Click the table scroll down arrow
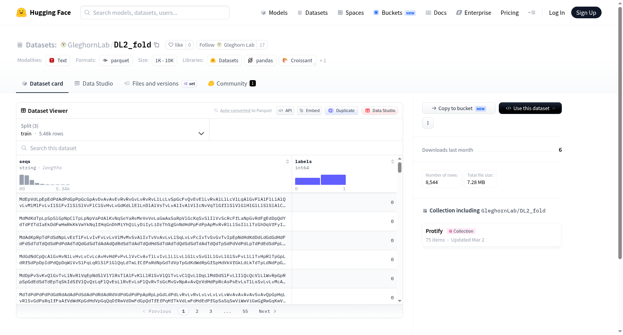This screenshot has width=623, height=335. coord(399,301)
